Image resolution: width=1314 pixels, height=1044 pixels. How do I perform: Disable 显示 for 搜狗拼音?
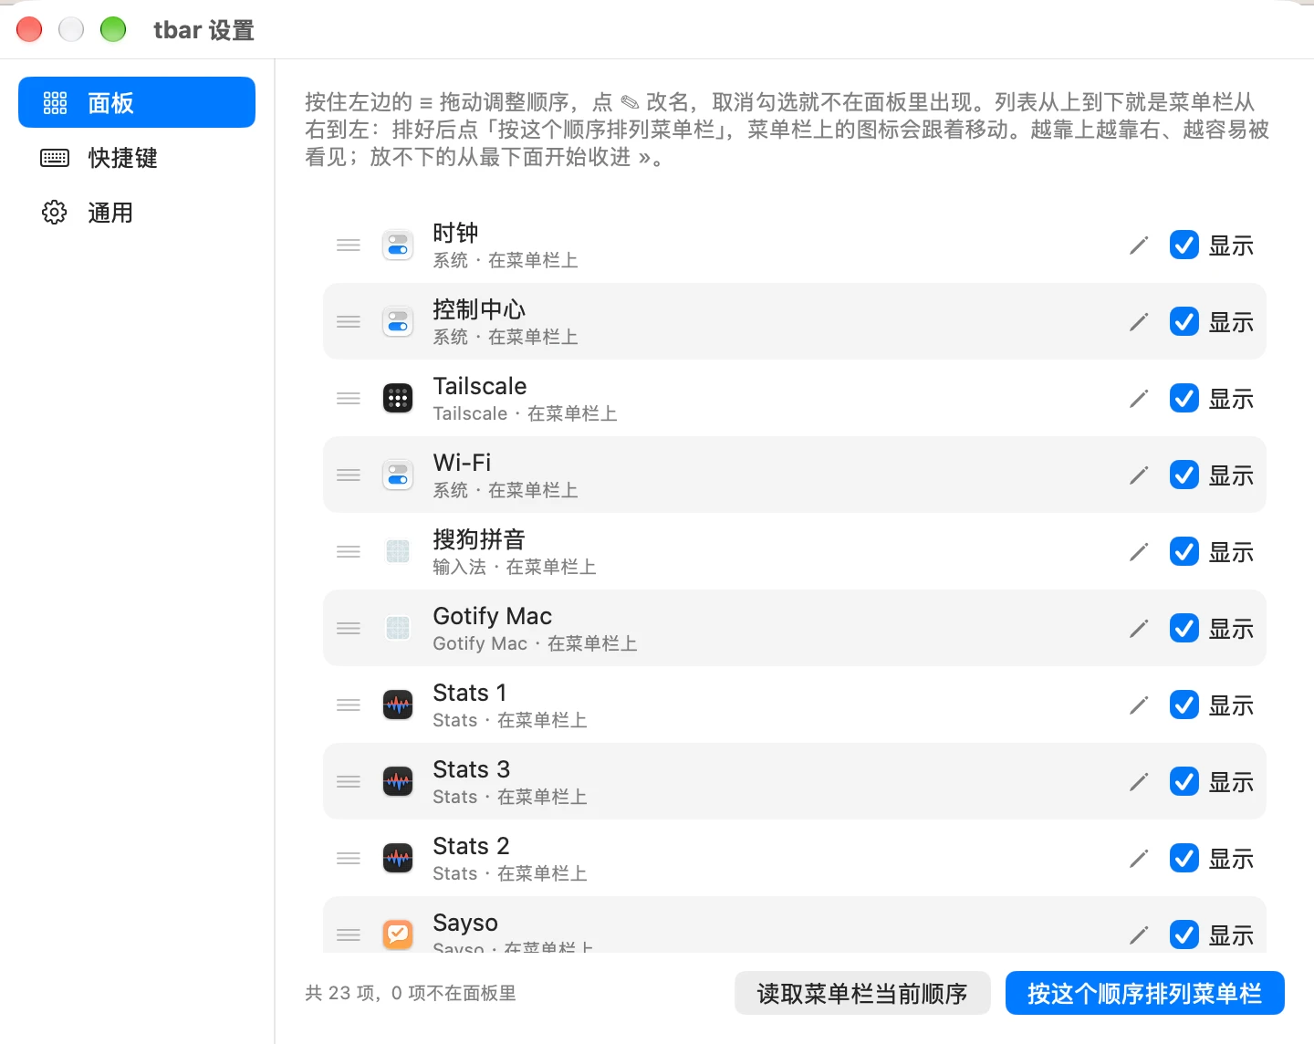[1184, 552]
